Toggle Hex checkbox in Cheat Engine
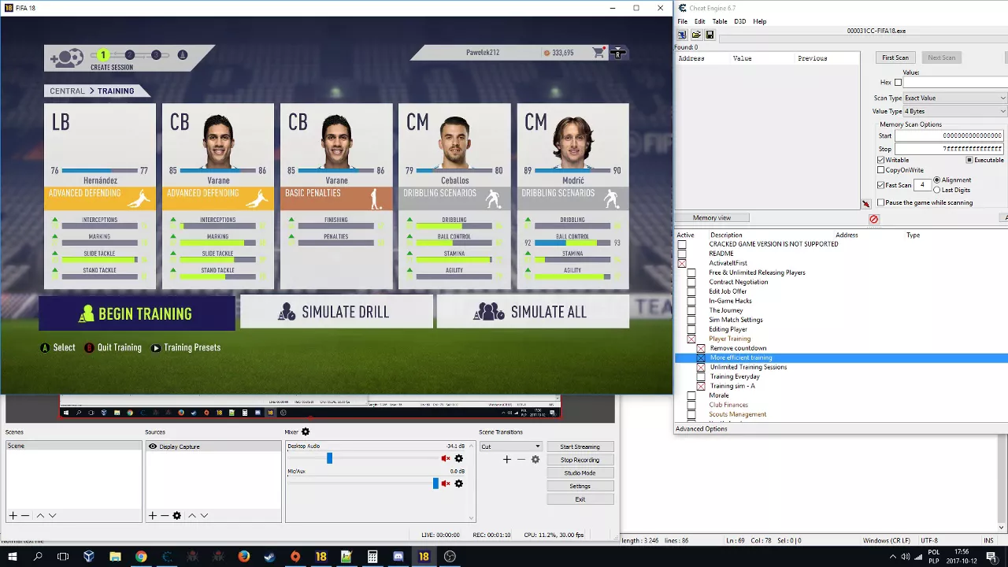The height and width of the screenshot is (567, 1008). click(x=898, y=82)
